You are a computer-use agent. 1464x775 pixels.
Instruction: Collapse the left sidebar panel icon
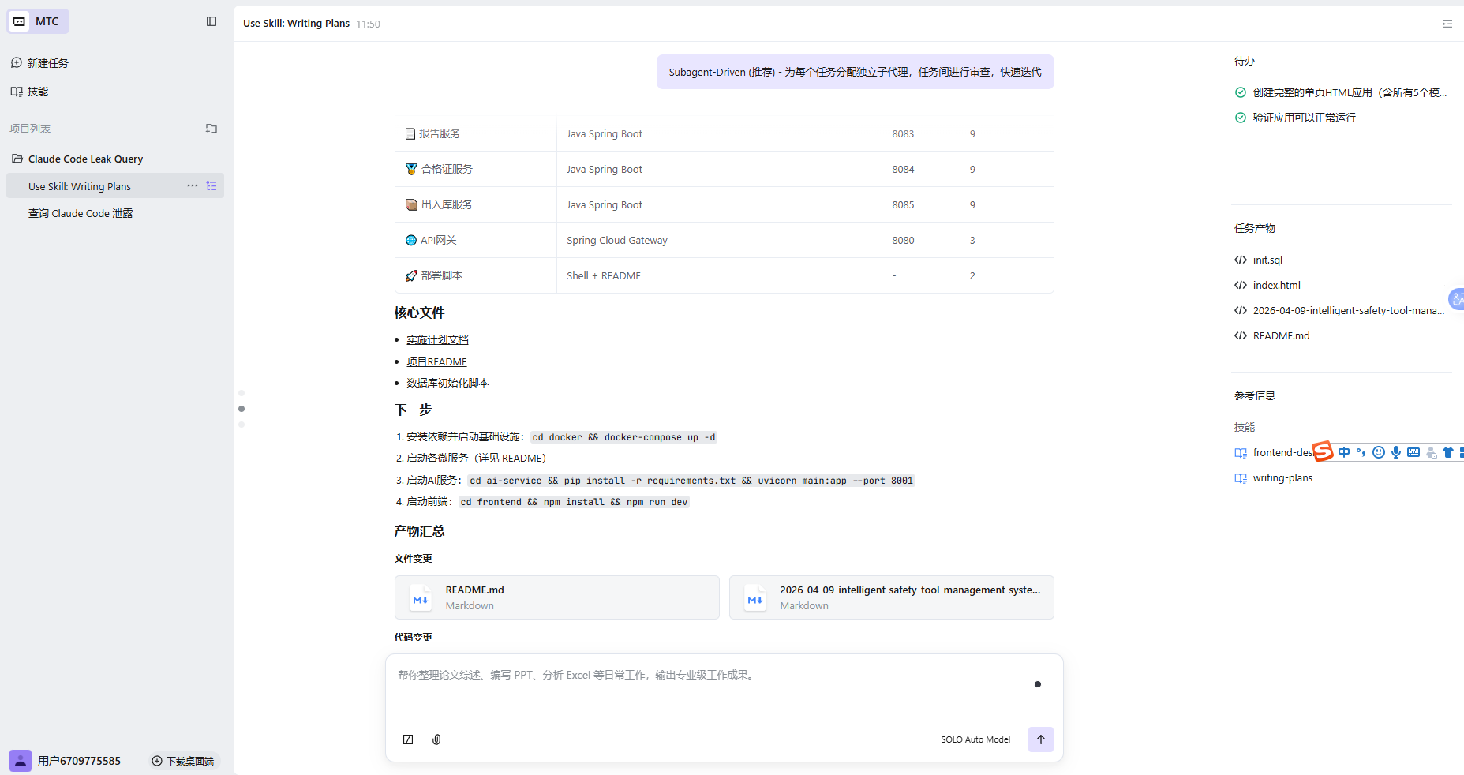212,21
